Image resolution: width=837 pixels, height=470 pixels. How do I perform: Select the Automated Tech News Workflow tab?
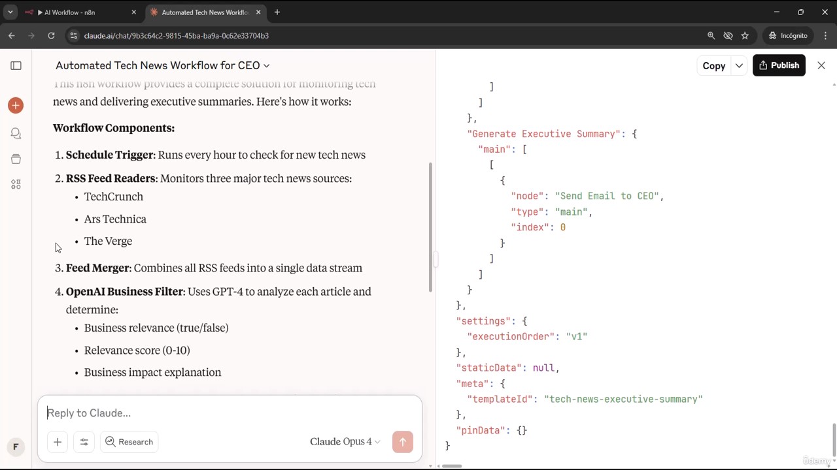point(205,12)
